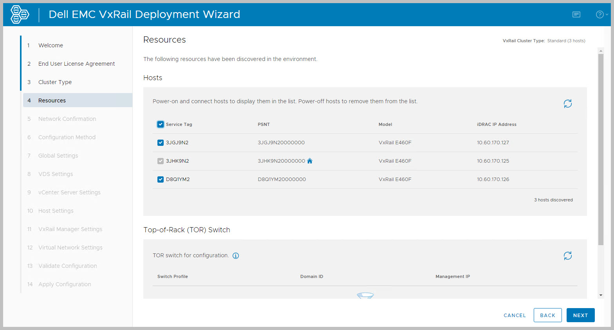Viewport: 614px width, 330px height.
Task: Cancel the deployment wizard
Action: point(515,316)
